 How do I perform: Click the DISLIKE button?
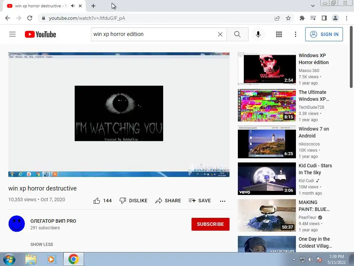pos(133,201)
